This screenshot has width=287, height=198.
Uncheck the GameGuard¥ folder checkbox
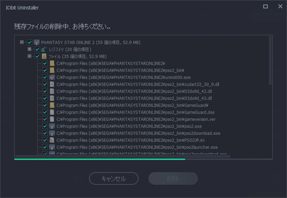tap(45, 105)
